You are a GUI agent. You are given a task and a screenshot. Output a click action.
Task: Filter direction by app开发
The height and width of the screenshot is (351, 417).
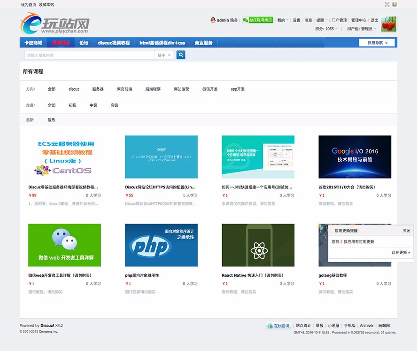[x=238, y=89]
